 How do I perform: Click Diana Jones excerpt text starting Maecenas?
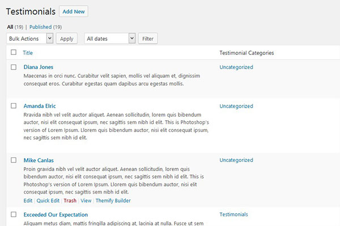112,80
